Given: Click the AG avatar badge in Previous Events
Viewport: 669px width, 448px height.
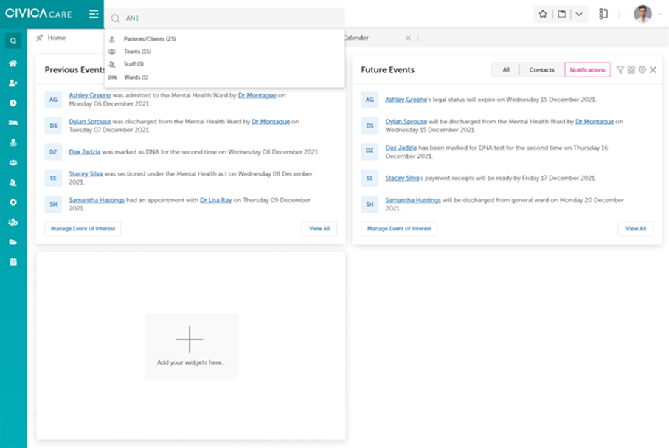Looking at the screenshot, I should pos(53,100).
